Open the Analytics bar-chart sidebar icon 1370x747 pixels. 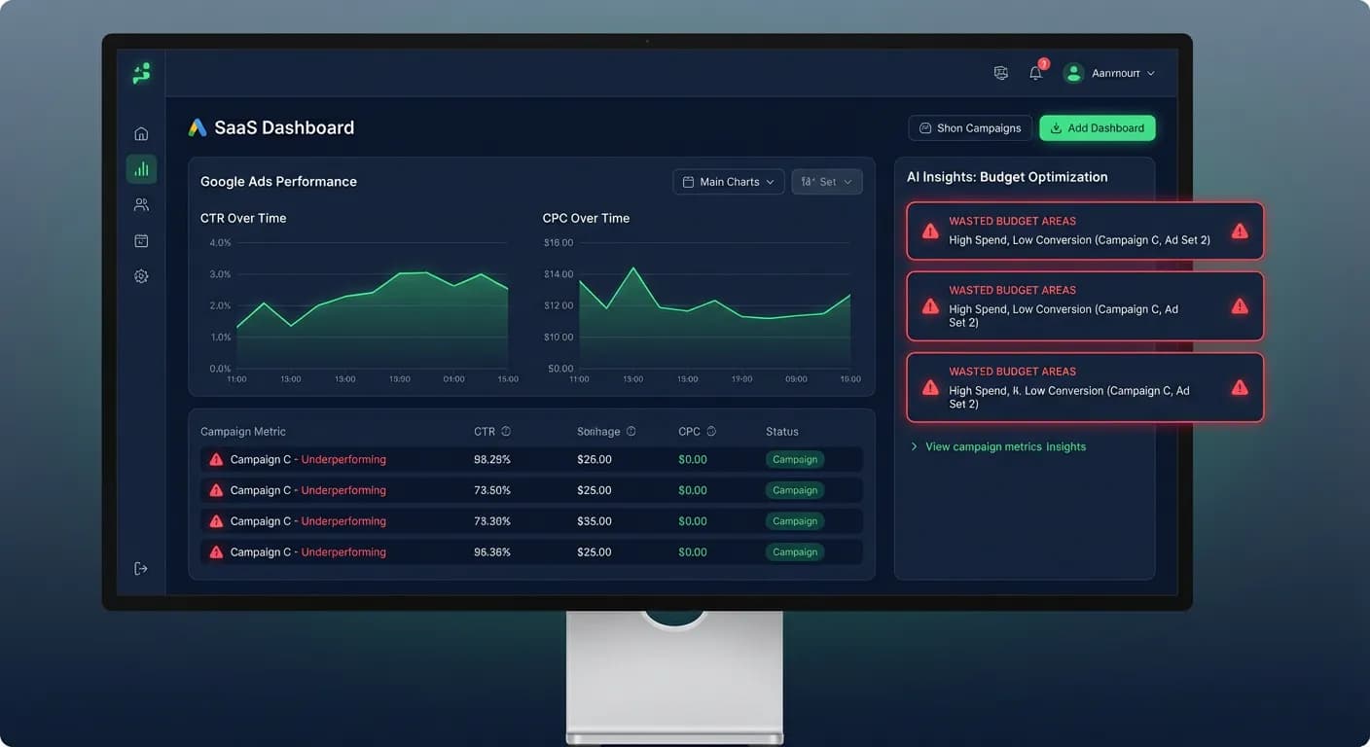tap(141, 168)
